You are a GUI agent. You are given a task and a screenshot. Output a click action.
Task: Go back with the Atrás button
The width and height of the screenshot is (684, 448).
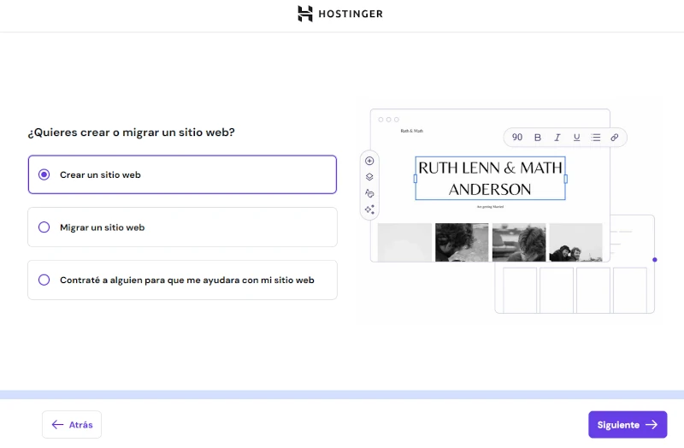[x=72, y=424]
